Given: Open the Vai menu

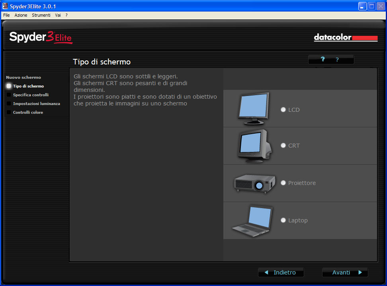Looking at the screenshot, I should [58, 15].
